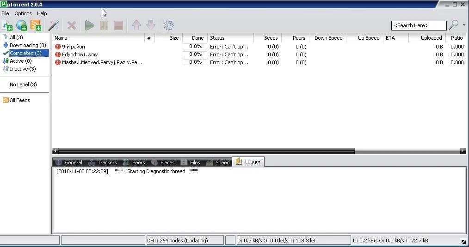Open the Help menu
469x247 pixels.
coord(42,13)
